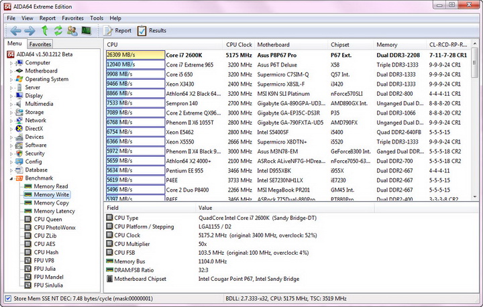This screenshot has height=307, width=483.
Task: Sort by the Chipset column header
Action: 351,45
